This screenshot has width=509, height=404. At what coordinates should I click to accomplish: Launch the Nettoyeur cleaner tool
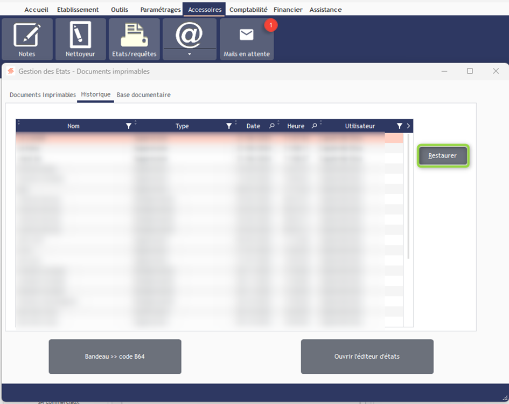click(80, 39)
